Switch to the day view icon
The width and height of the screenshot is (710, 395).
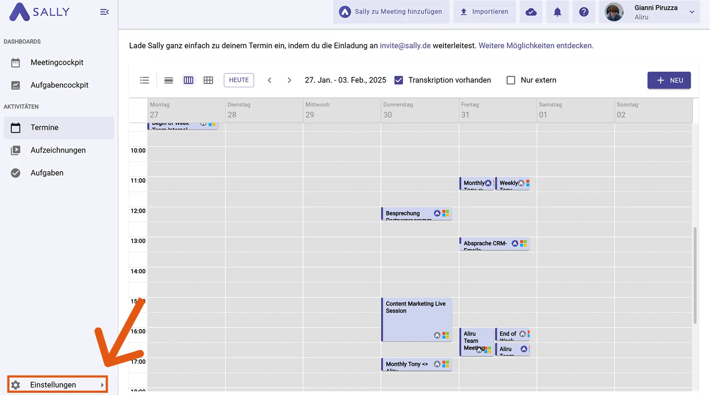tap(168, 80)
